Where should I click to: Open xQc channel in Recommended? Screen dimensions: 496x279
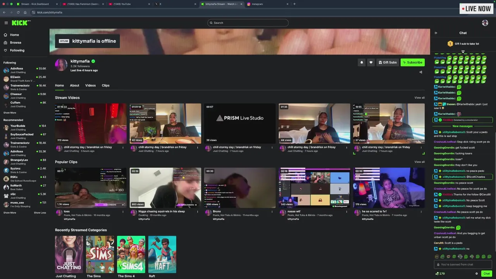click(25, 196)
